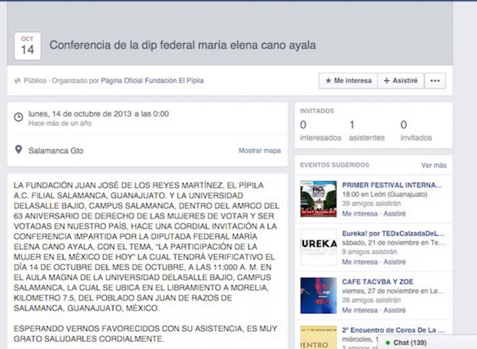Expand suggested events with Ver más
This screenshot has width=477, height=349.
tap(433, 165)
